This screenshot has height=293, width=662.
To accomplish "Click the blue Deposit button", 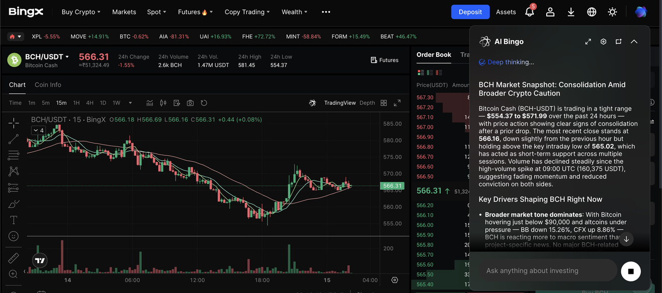I will tap(470, 12).
